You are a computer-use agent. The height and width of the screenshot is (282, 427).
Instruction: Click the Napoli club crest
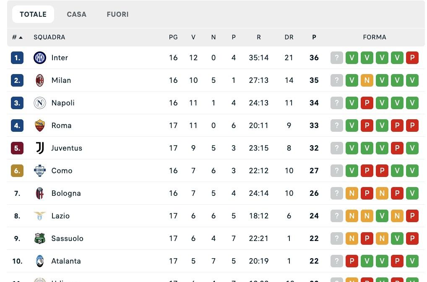[x=40, y=103]
